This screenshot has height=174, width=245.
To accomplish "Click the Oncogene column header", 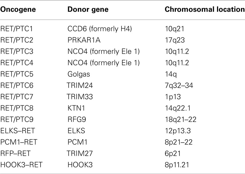I will coord(18,9).
